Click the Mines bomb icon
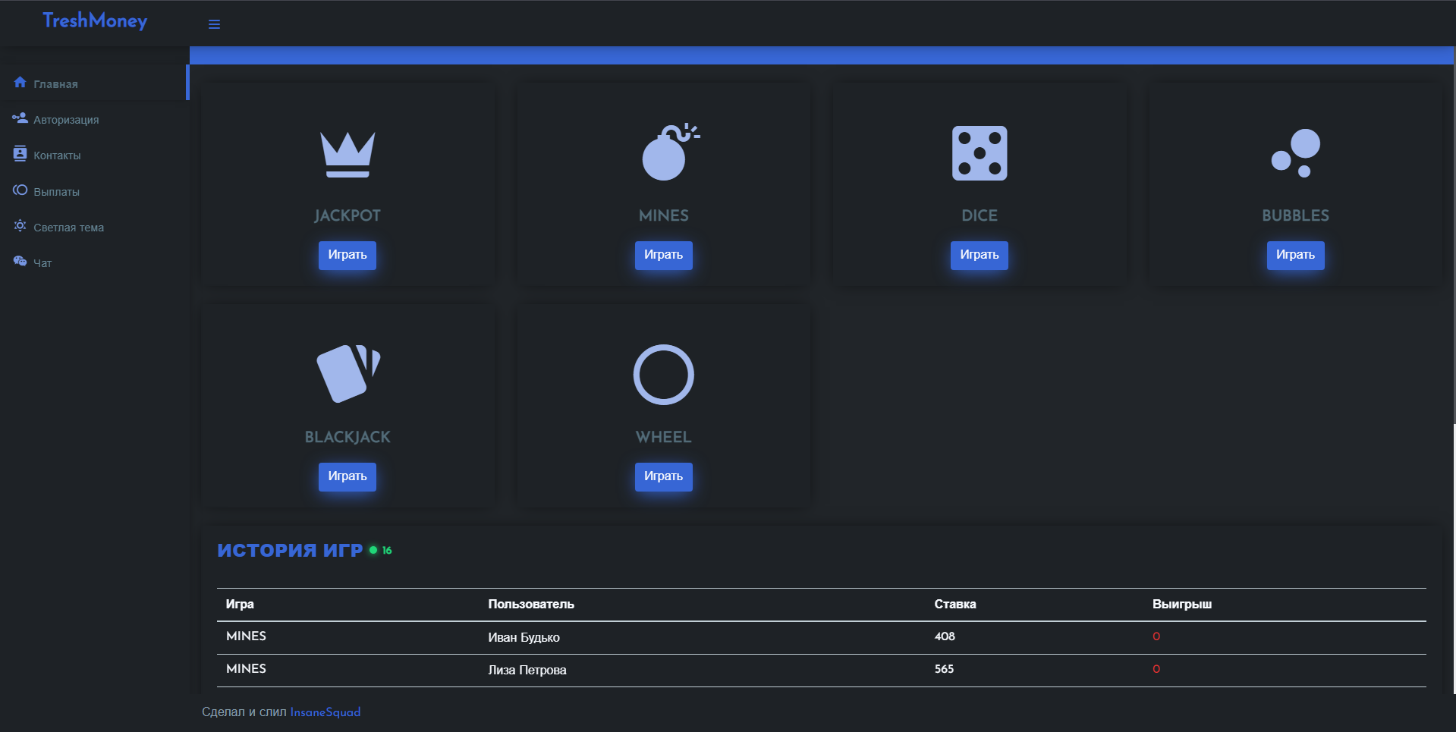Screen dimensions: 1456x732 [x=671, y=152]
